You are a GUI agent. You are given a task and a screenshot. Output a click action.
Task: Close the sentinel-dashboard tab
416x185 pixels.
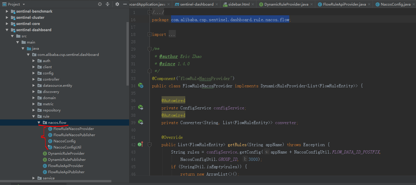[x=217, y=4]
